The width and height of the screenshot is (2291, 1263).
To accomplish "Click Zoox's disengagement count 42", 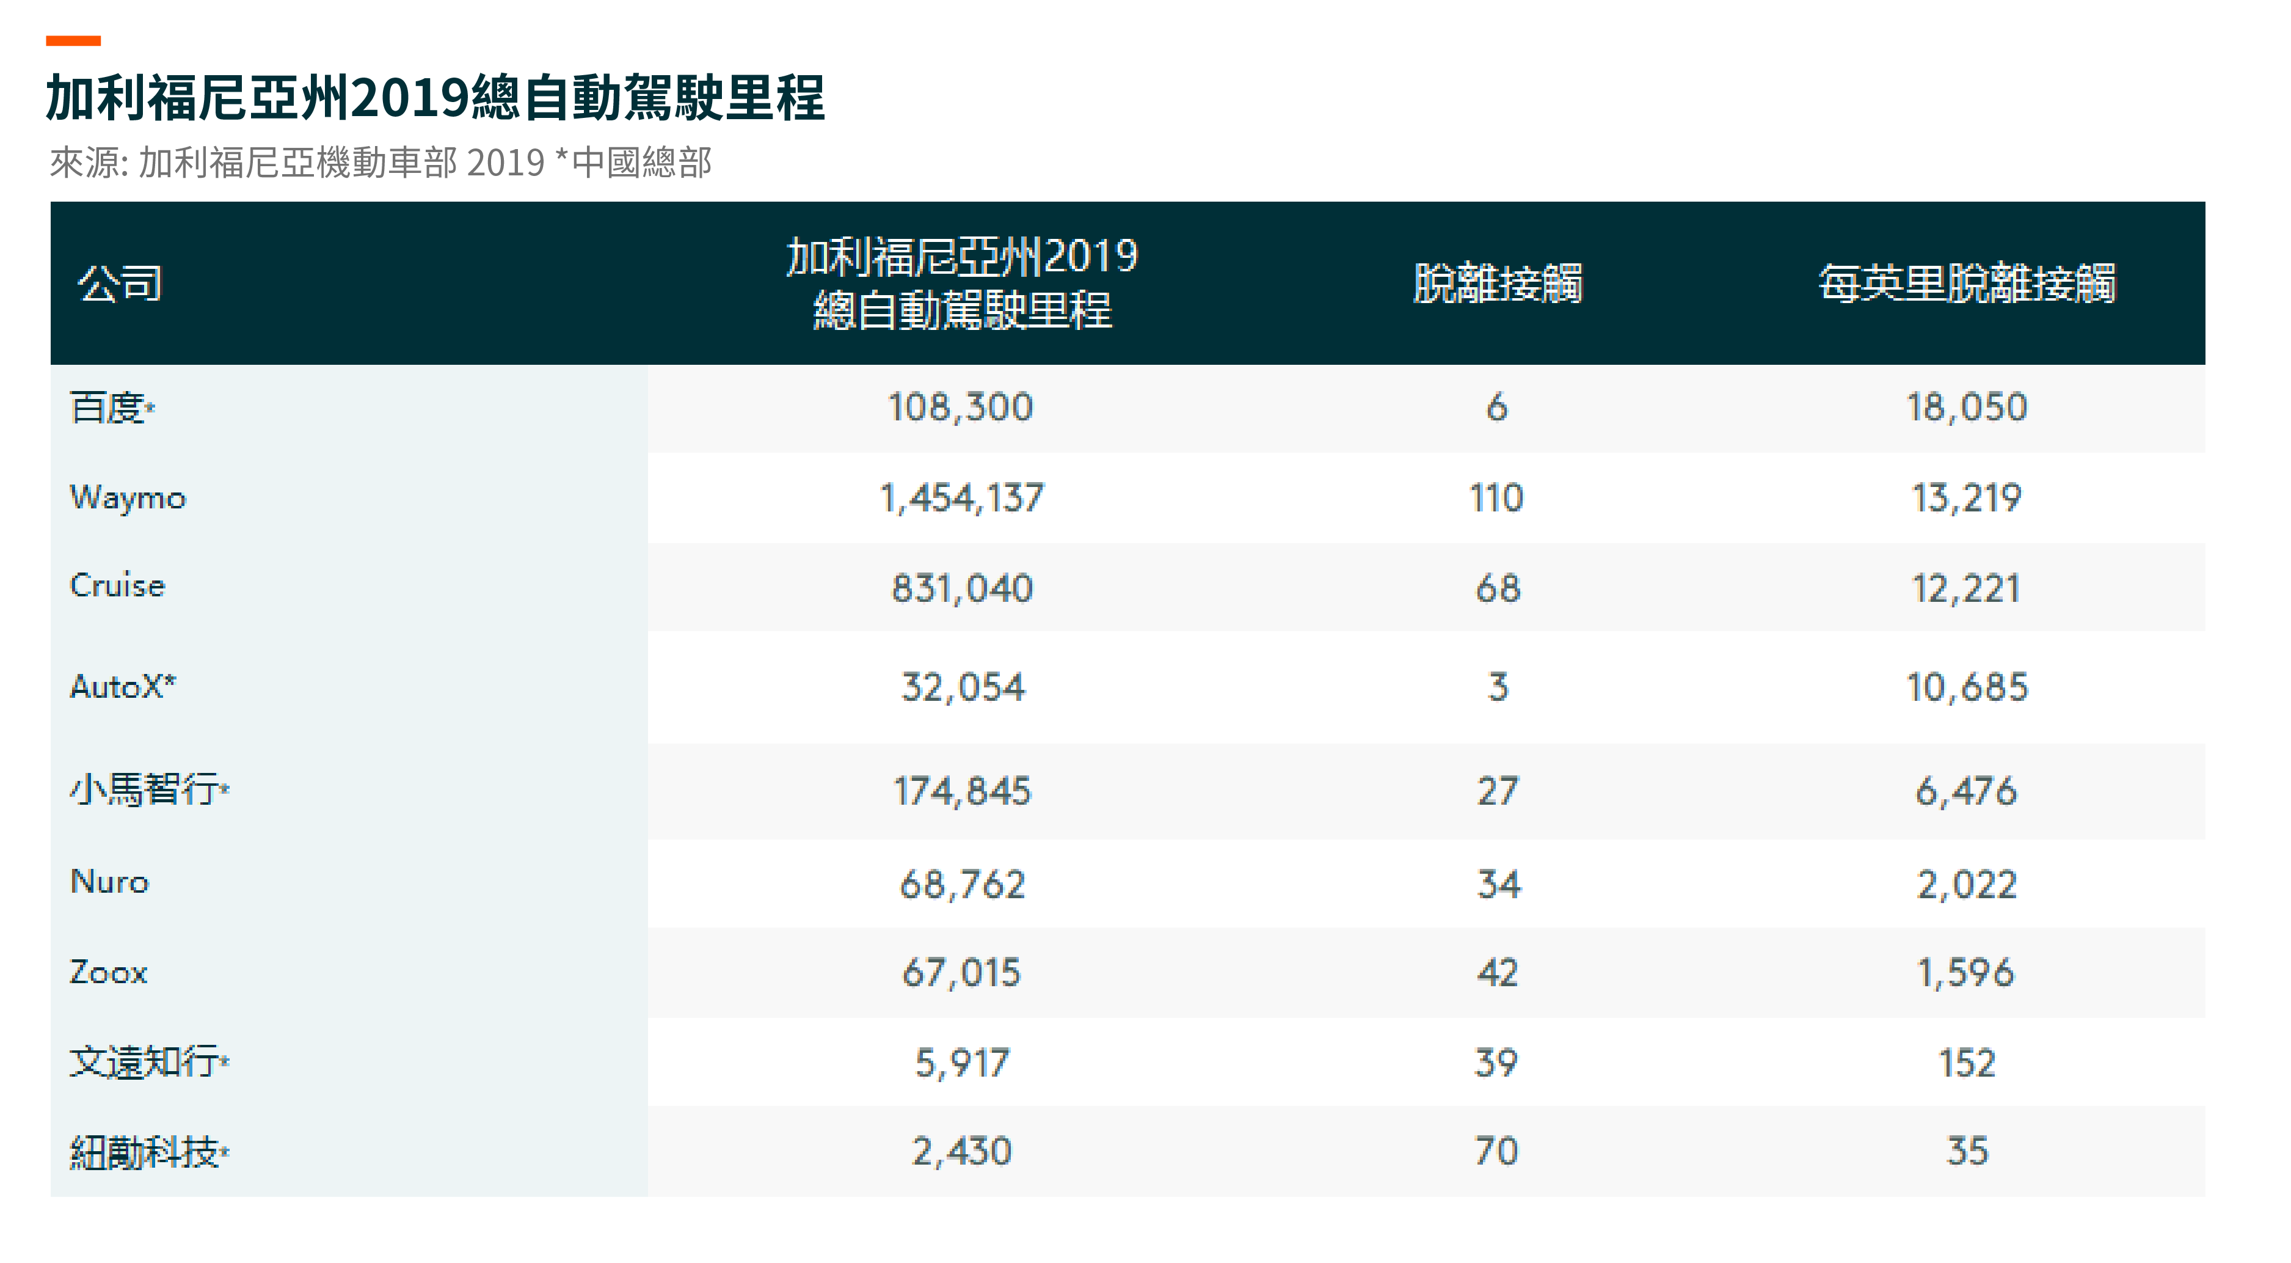I will (1498, 973).
